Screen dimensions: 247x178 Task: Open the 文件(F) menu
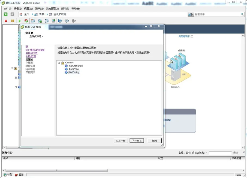point(7,8)
